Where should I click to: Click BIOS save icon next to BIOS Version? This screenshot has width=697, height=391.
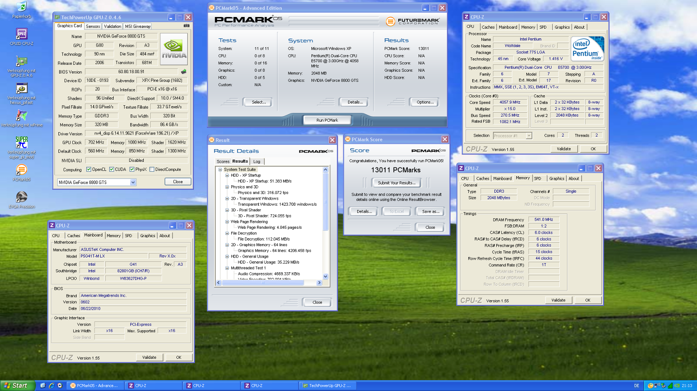pyautogui.click(x=184, y=71)
